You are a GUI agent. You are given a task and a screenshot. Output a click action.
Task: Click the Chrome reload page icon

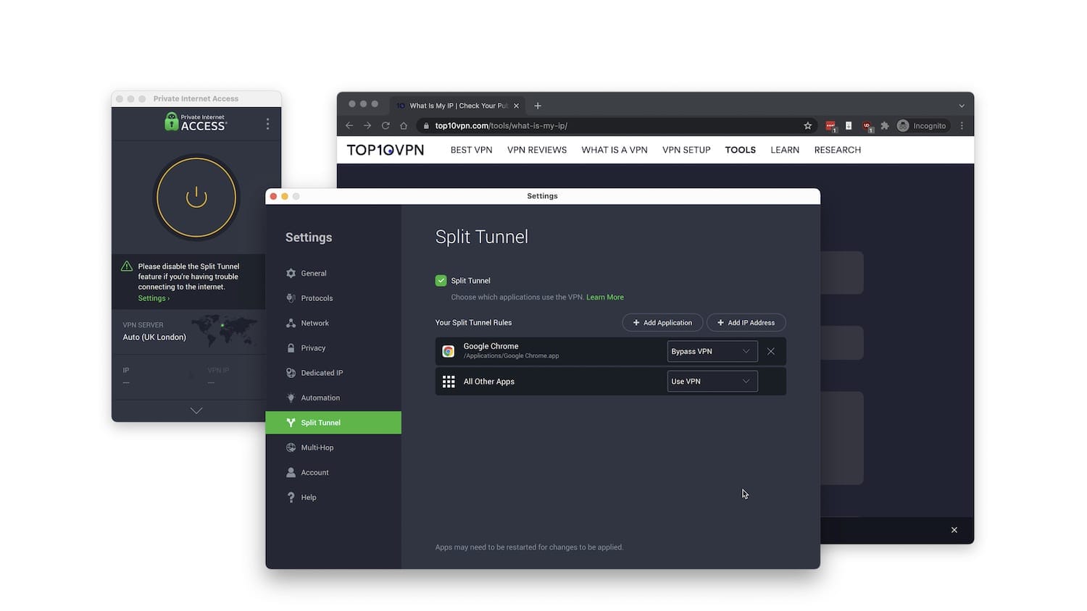tap(386, 125)
